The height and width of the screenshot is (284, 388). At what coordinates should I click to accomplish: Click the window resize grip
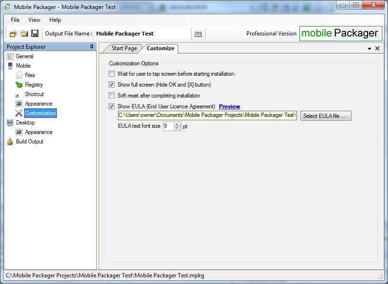(x=381, y=277)
